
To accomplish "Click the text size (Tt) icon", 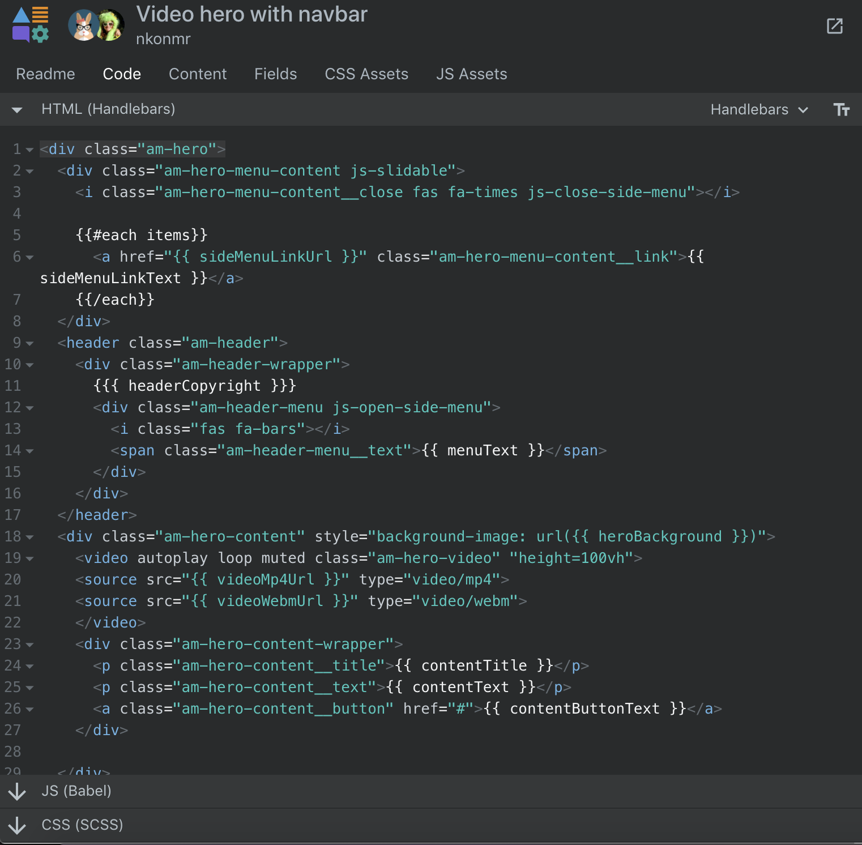I will (842, 109).
